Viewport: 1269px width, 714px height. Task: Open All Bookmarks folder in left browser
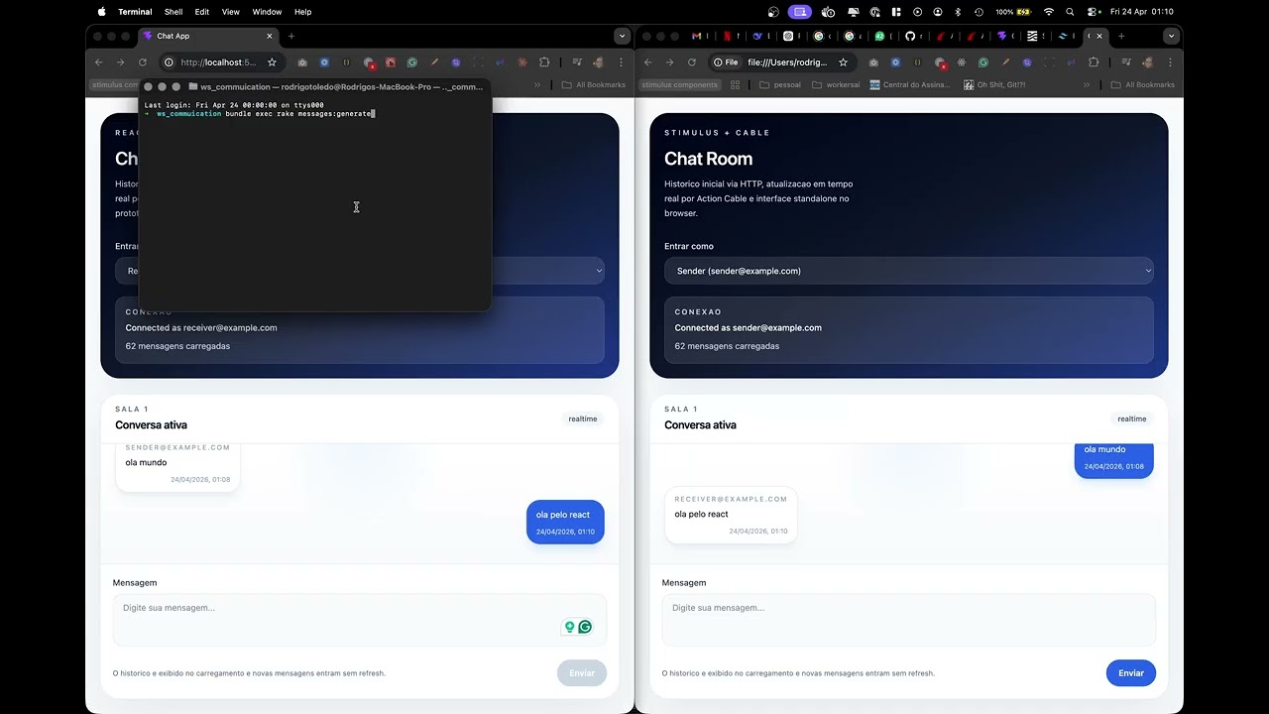point(594,85)
